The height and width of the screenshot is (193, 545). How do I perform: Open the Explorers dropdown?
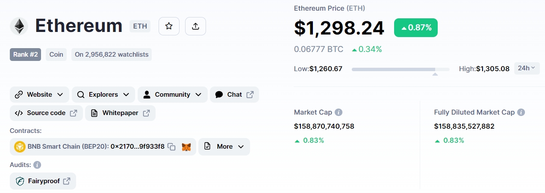103,95
